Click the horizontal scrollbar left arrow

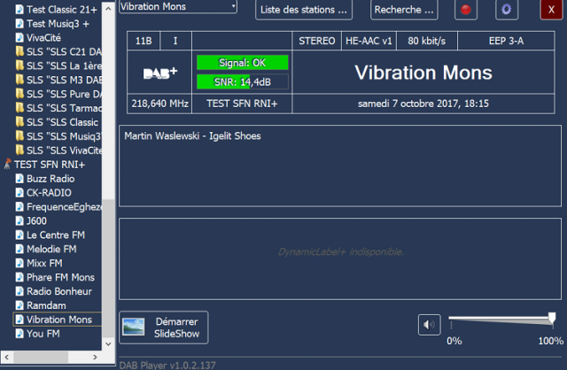point(7,357)
